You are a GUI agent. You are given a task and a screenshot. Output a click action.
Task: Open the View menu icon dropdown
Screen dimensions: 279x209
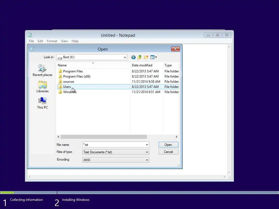pos(154,57)
